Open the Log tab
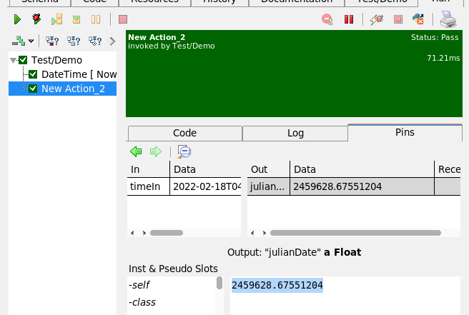 (295, 133)
